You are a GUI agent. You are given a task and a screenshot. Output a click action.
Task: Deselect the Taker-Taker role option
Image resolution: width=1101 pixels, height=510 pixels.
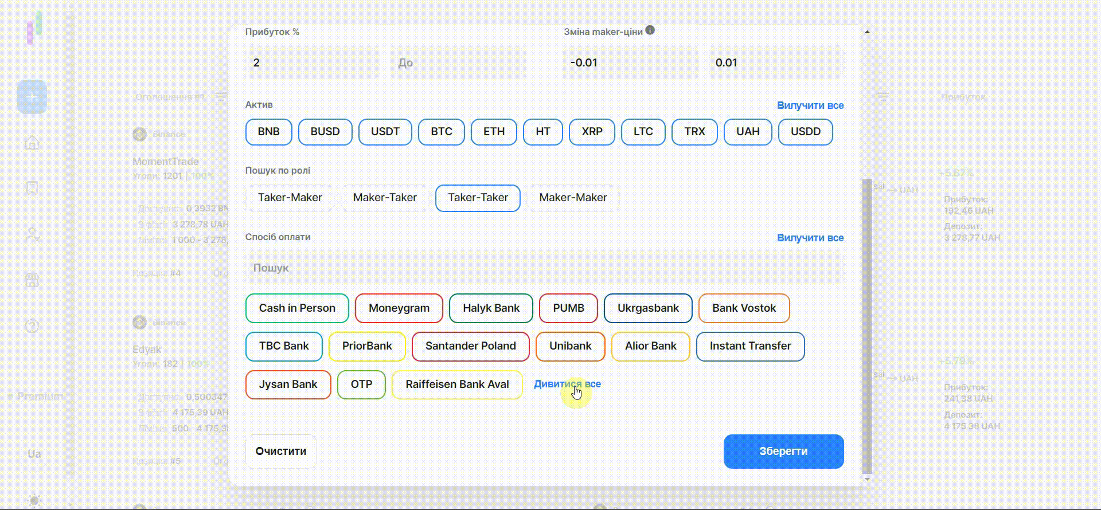tap(478, 198)
